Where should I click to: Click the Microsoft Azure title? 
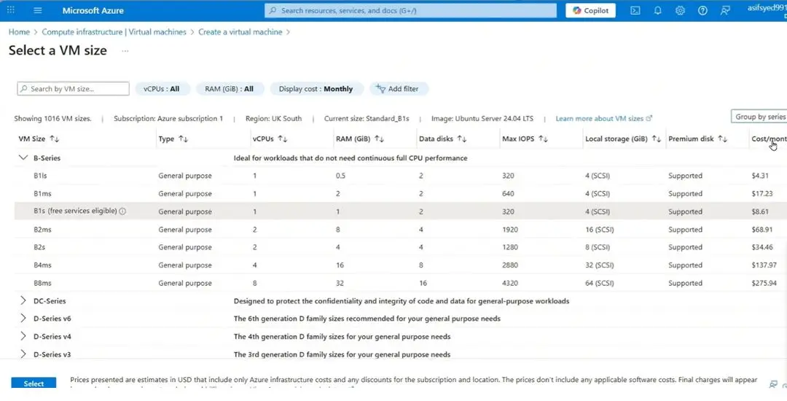point(93,10)
